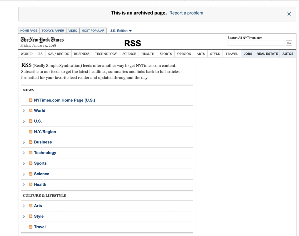Switch to the Today's Paper tab
Screen dimensions: 299x236
pyautogui.click(x=53, y=31)
